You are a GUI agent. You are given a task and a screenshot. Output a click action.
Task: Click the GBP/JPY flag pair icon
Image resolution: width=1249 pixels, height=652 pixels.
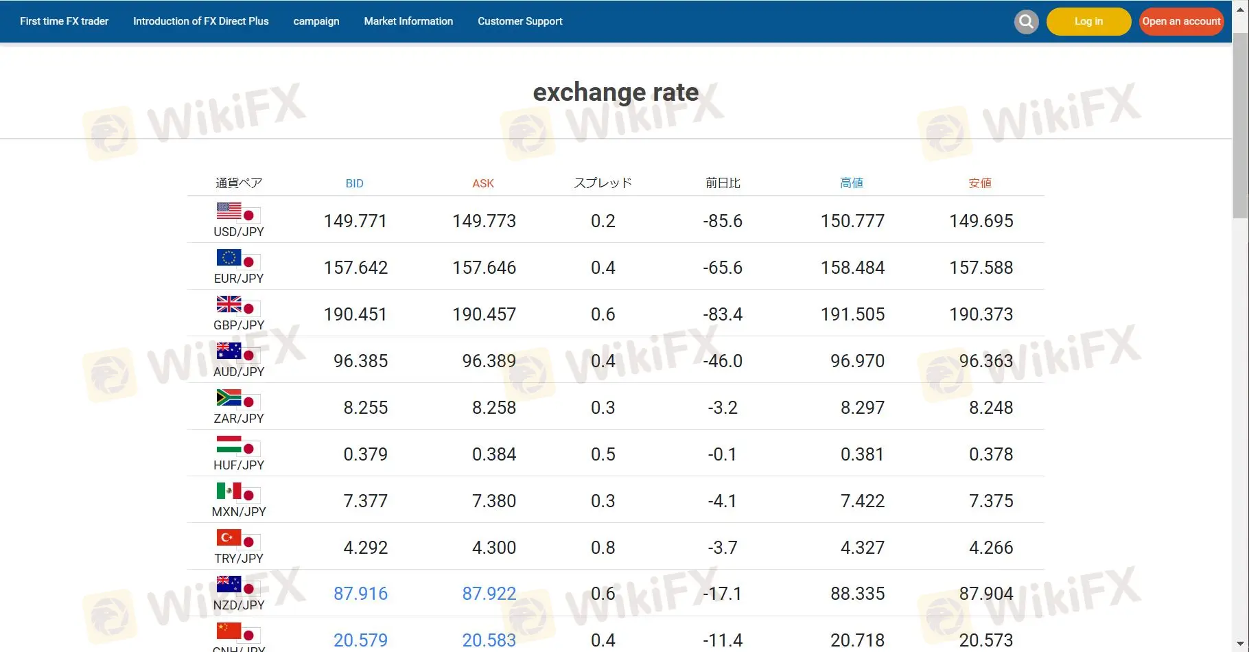(x=238, y=305)
